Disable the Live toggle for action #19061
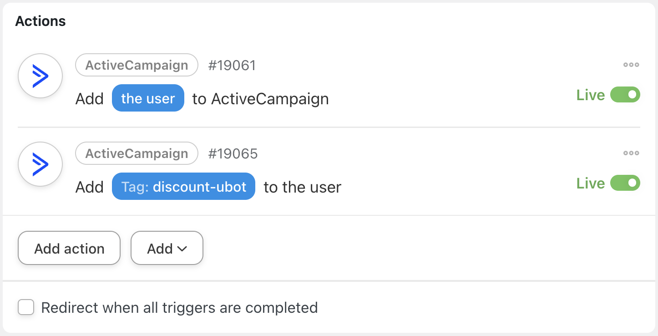This screenshot has height=336, width=658. [625, 95]
